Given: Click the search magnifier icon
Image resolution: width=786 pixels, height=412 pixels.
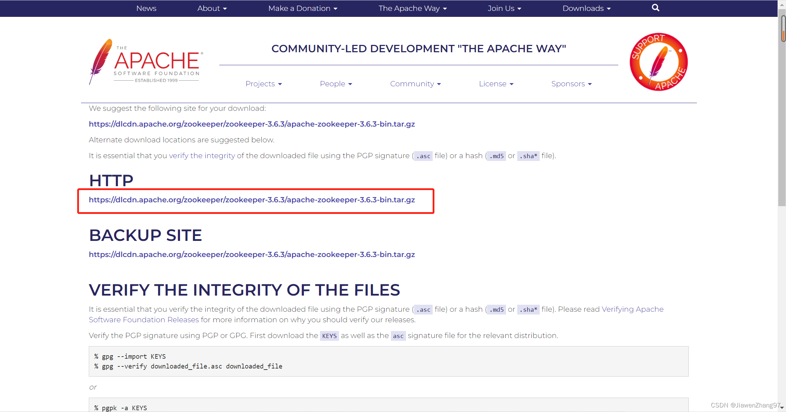Looking at the screenshot, I should pos(655,8).
